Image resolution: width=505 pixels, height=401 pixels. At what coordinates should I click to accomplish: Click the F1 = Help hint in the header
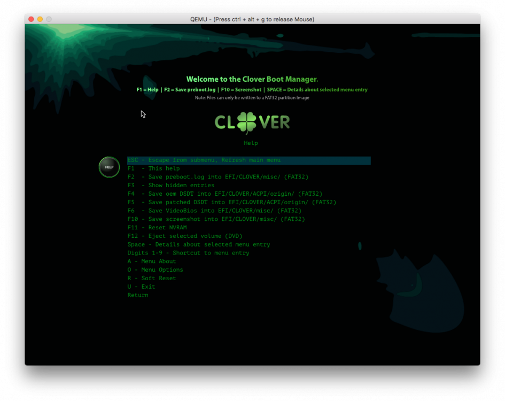147,90
